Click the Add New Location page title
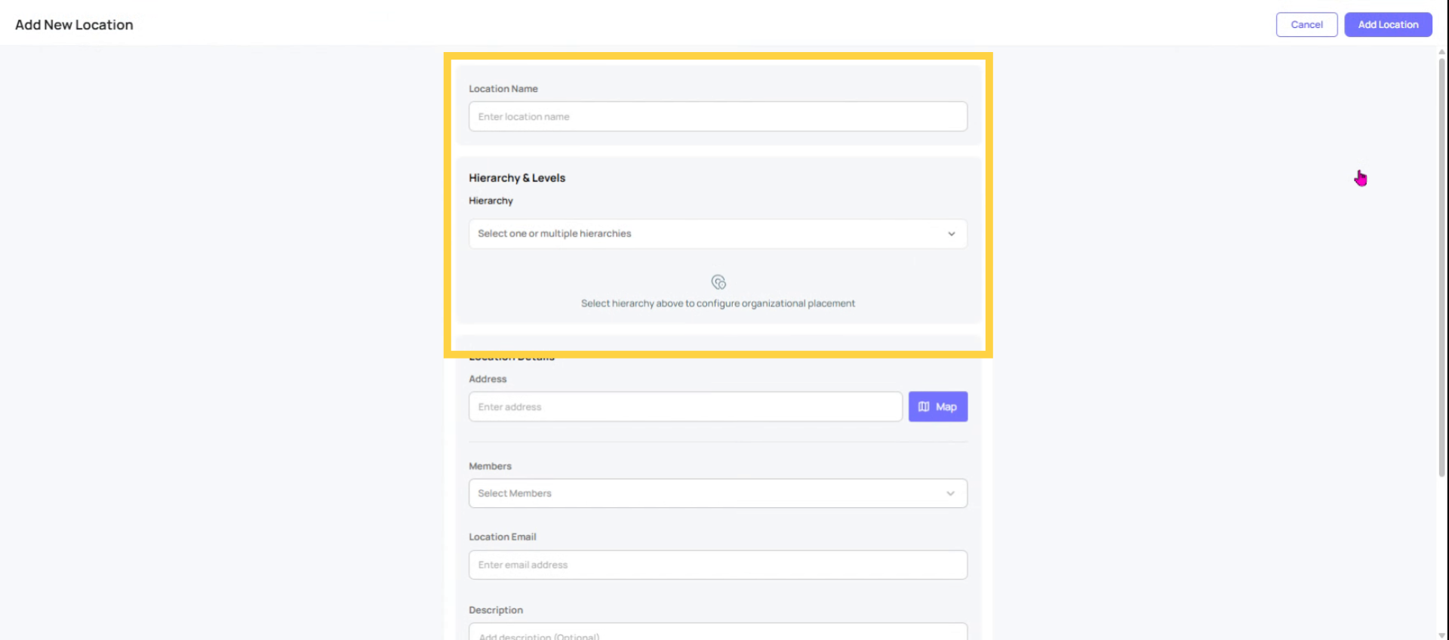The image size is (1449, 640). click(74, 25)
